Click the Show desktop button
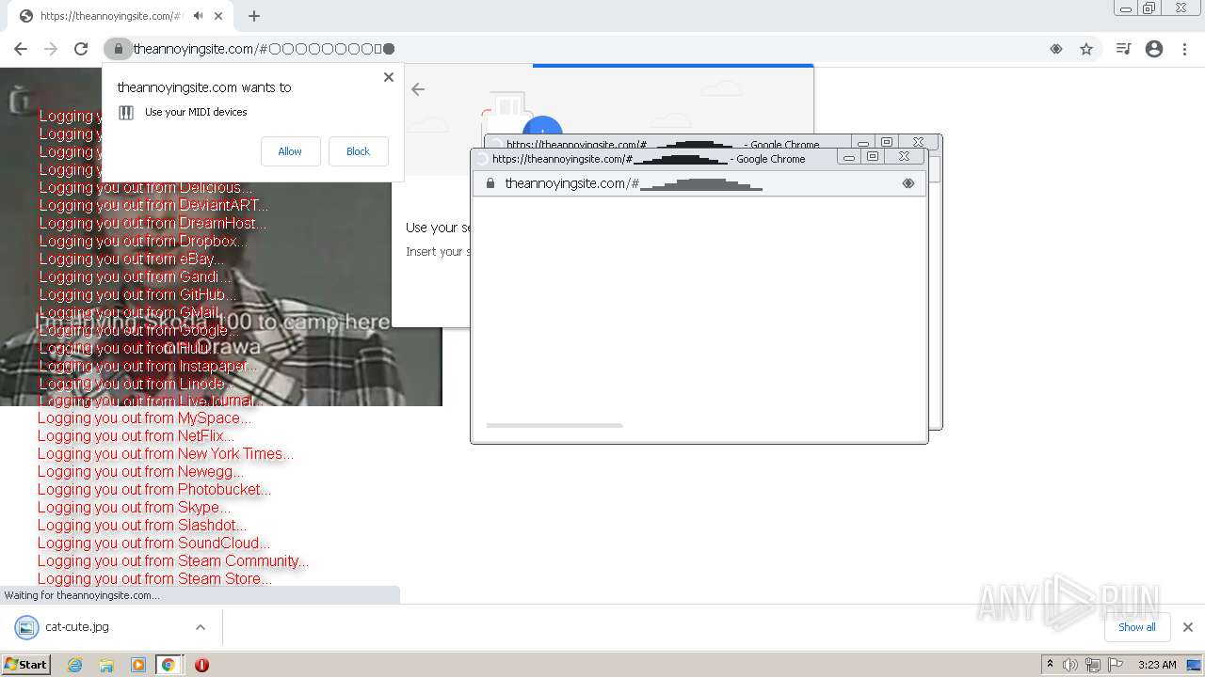Viewport: 1205px width, 677px height. click(x=1196, y=665)
